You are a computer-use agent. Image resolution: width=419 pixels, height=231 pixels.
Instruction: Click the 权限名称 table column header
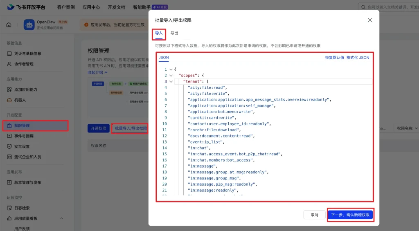point(99,146)
